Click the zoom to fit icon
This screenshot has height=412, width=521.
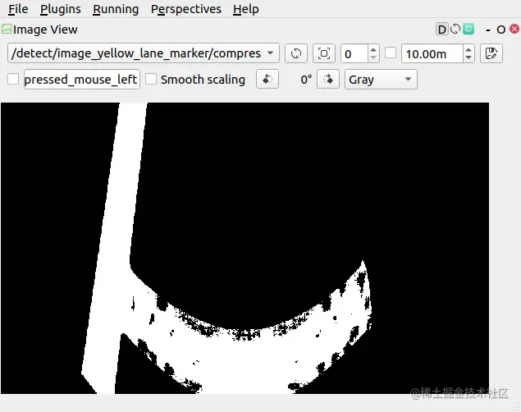coord(324,53)
